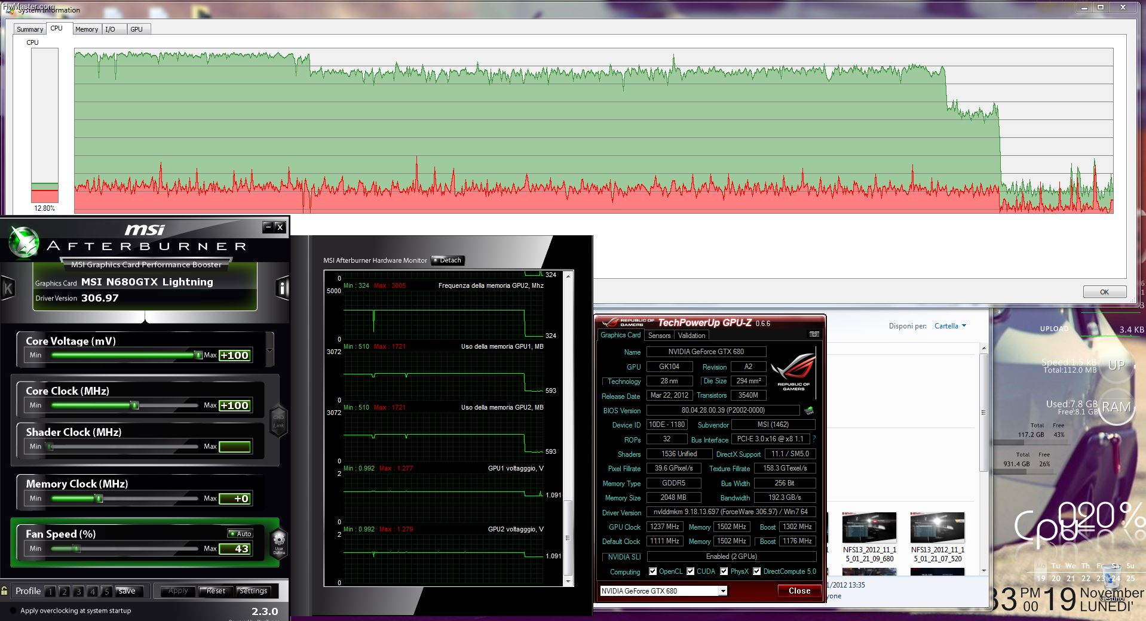Click the Core Clock slider handle
The height and width of the screenshot is (621, 1146).
tap(134, 405)
